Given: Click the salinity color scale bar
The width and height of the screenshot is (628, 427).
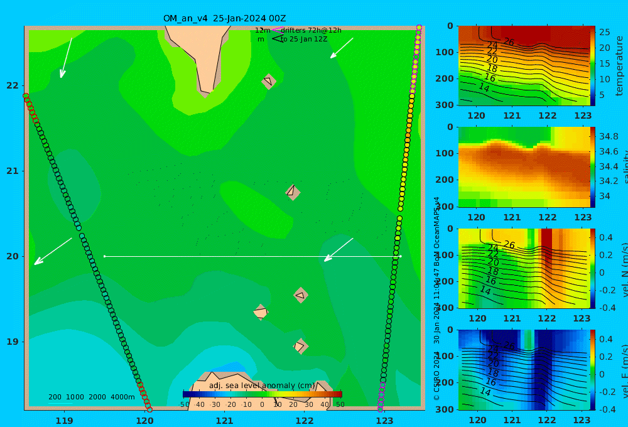Looking at the screenshot, I should tap(593, 167).
